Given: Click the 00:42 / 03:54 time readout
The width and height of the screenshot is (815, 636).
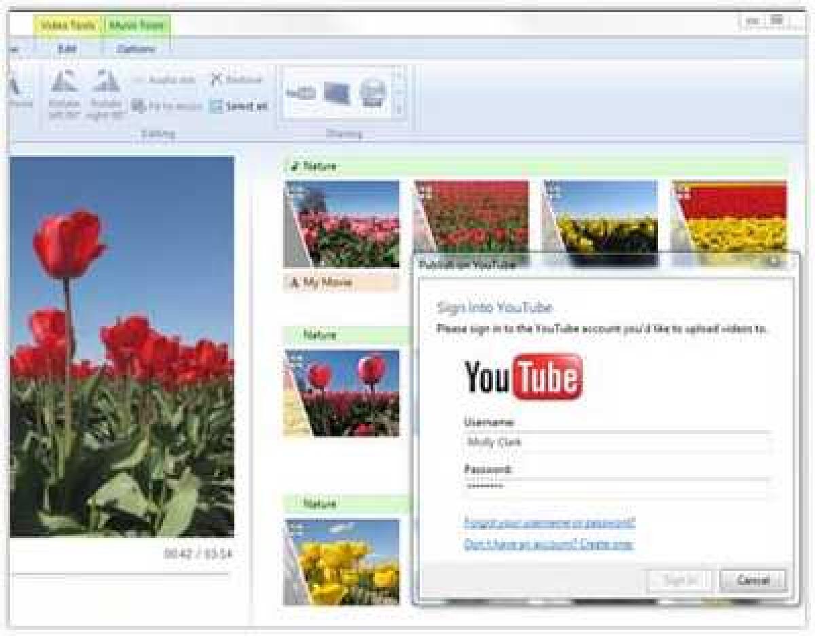Looking at the screenshot, I should tap(198, 554).
